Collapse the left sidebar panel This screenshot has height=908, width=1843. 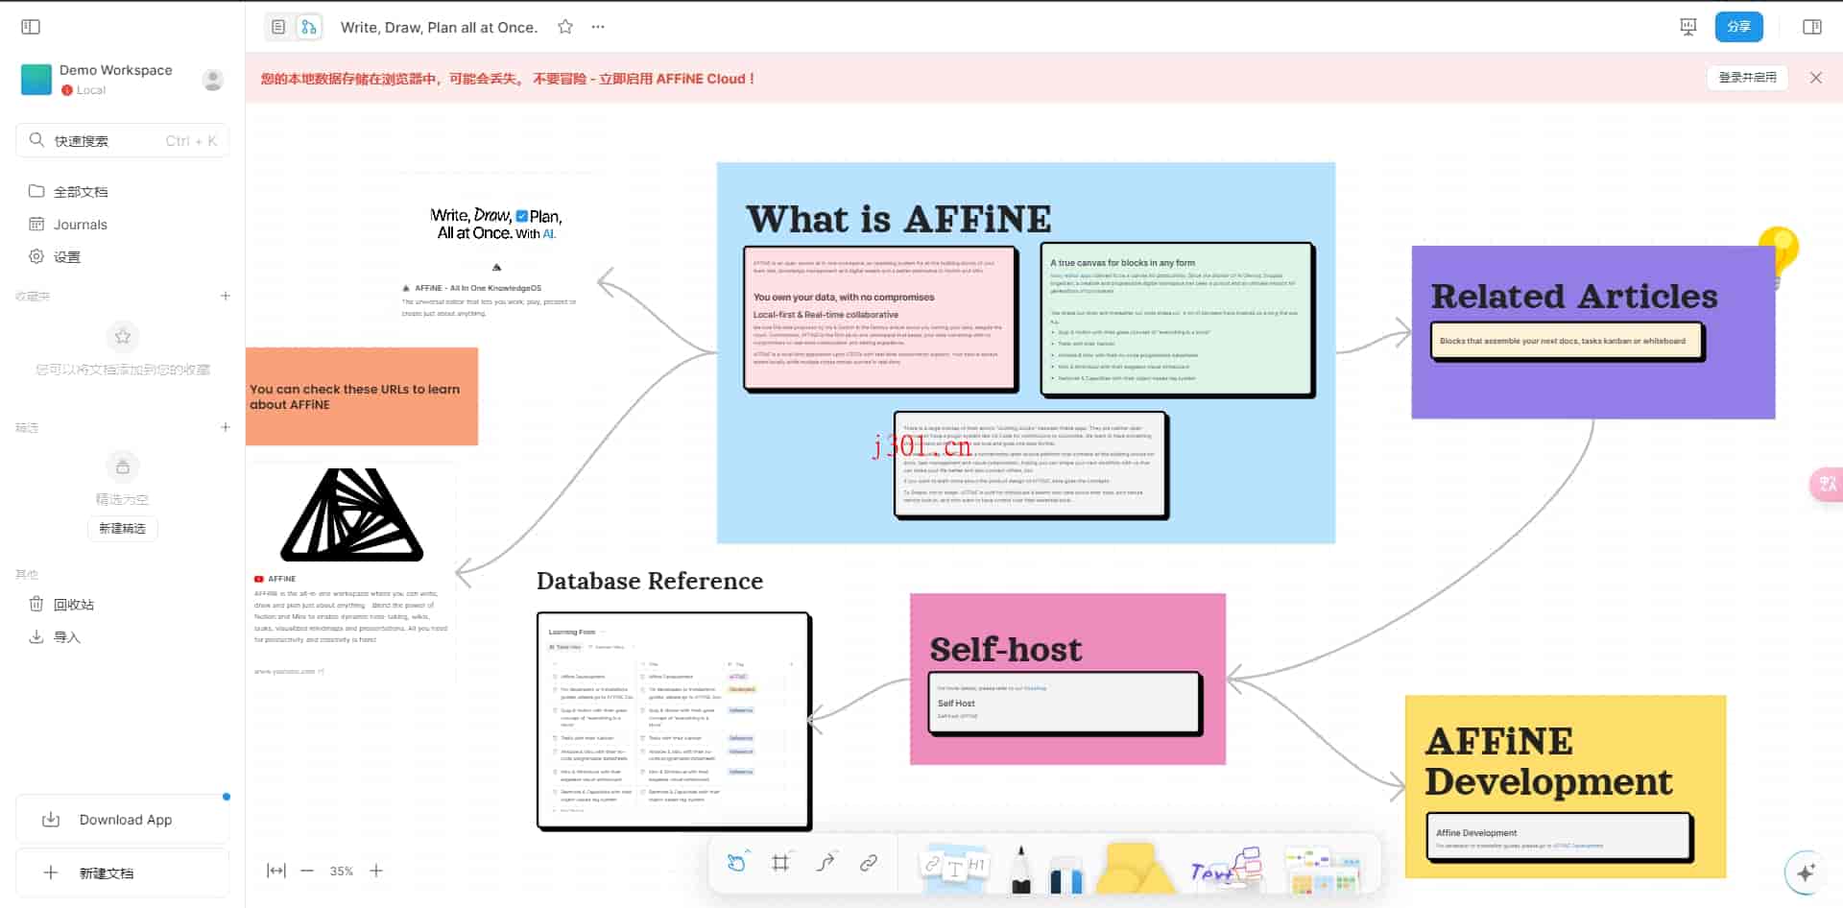(x=31, y=26)
